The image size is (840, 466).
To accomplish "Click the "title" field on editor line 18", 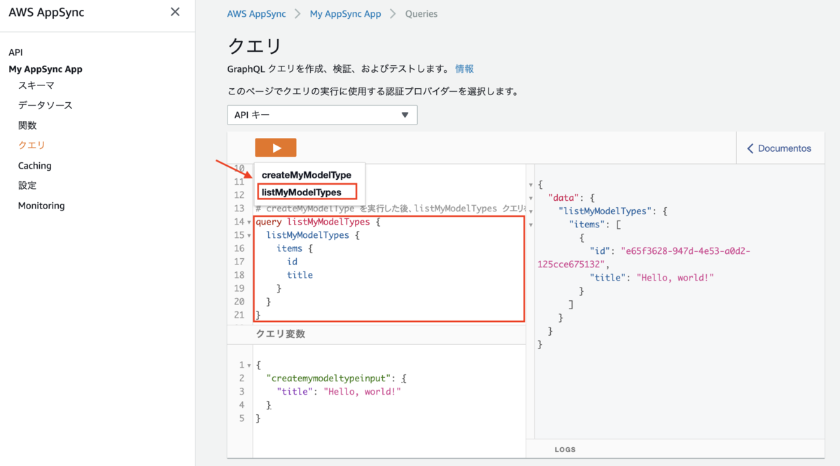I will pos(300,275).
